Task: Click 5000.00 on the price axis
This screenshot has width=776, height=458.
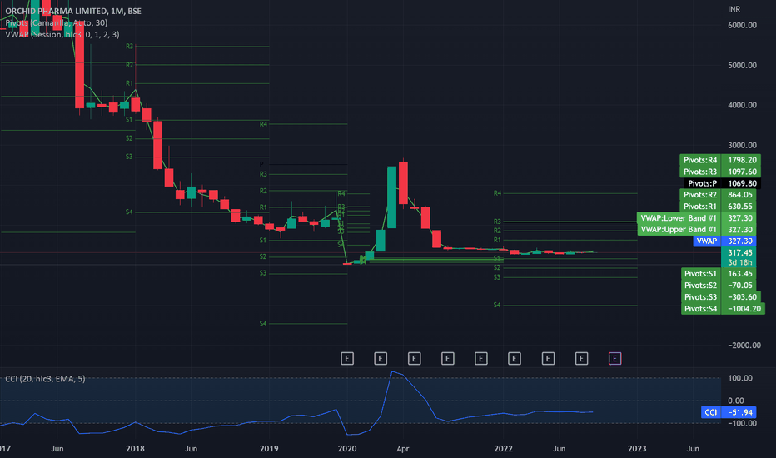Action: 742,65
